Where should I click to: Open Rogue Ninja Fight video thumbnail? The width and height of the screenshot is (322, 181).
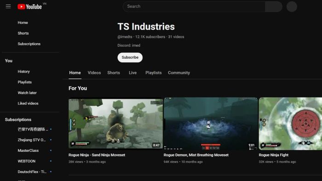(290, 124)
